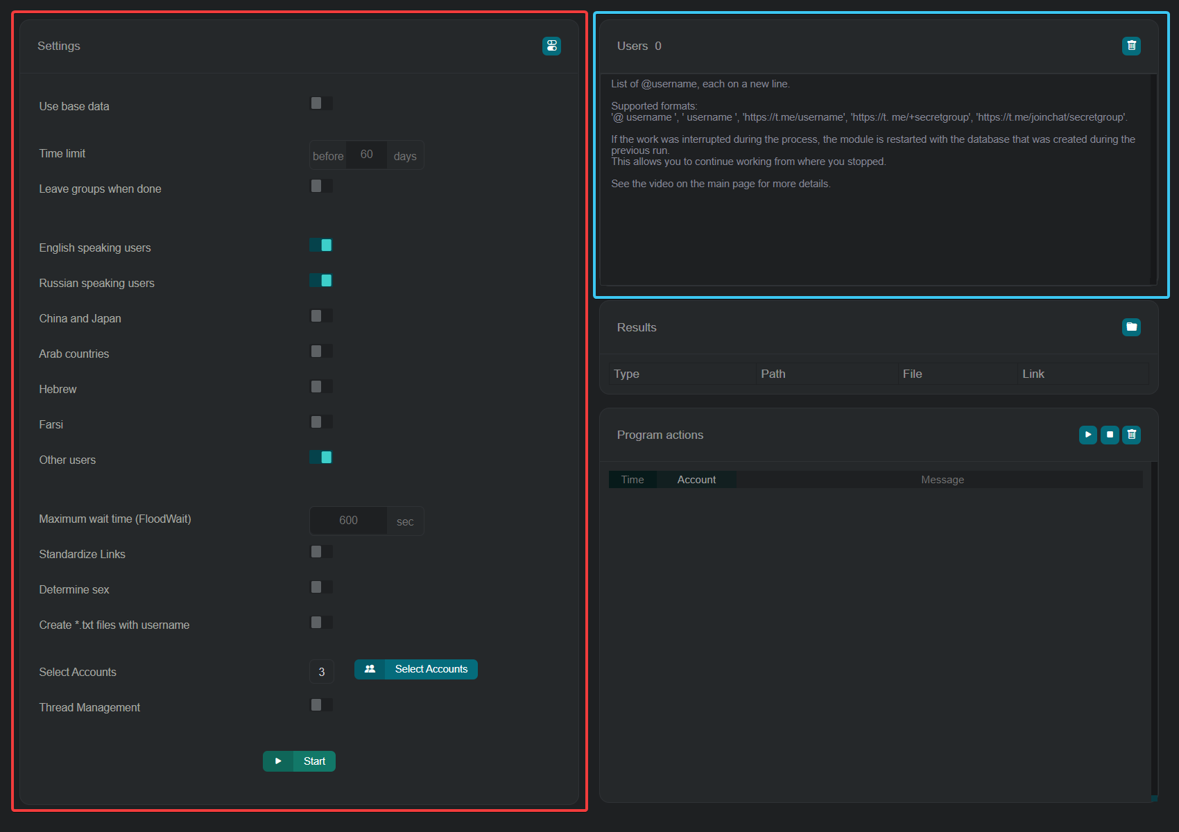Click the Maximum wait time seconds field
This screenshot has height=832, width=1179.
click(348, 521)
